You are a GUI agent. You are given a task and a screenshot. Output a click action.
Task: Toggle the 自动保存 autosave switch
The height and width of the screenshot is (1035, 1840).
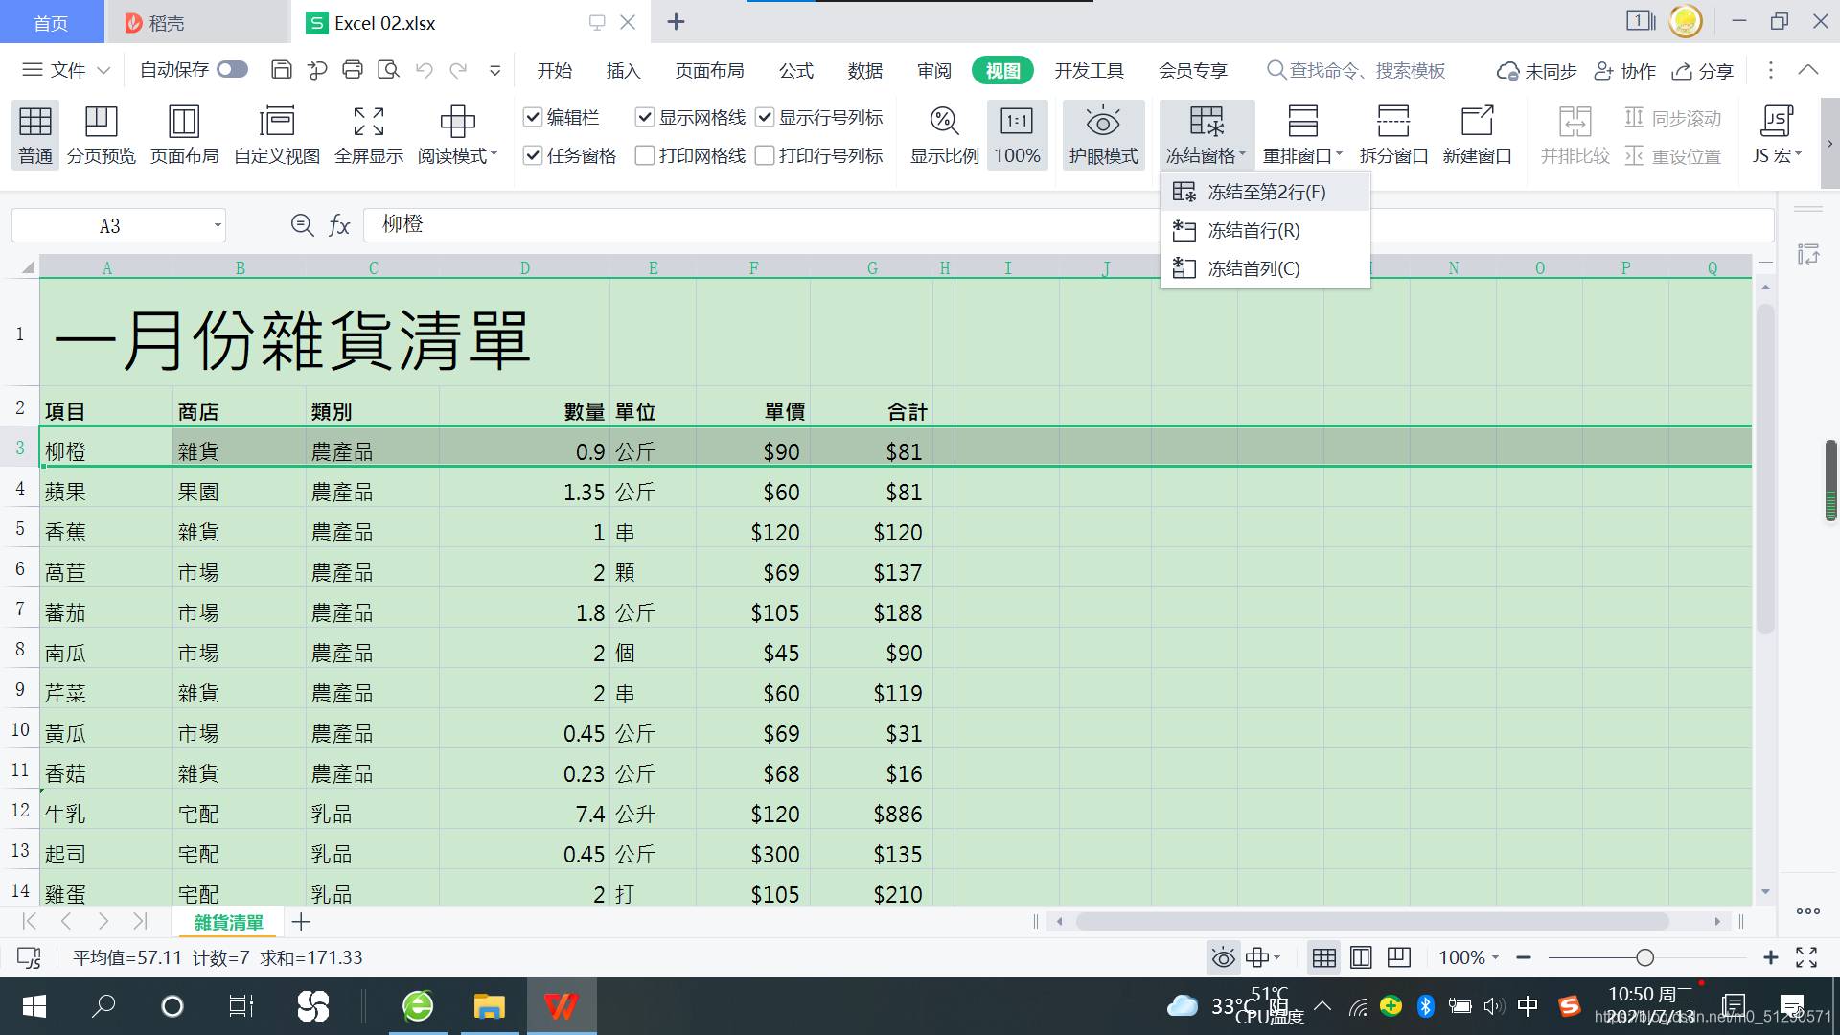click(x=232, y=69)
